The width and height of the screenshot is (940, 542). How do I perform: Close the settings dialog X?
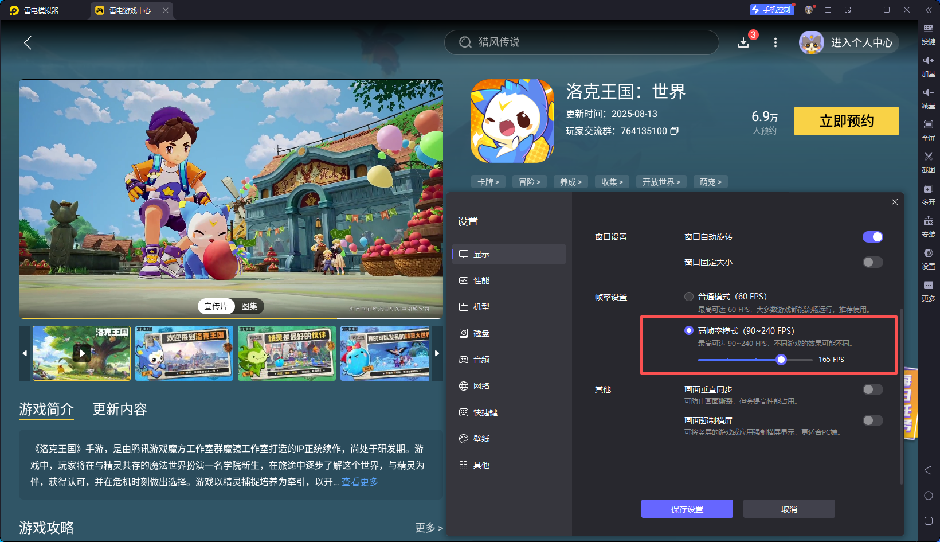[x=895, y=202]
